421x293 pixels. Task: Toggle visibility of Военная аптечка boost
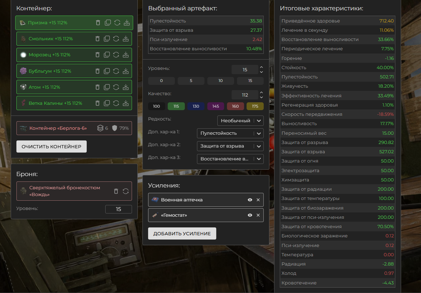coord(250,200)
